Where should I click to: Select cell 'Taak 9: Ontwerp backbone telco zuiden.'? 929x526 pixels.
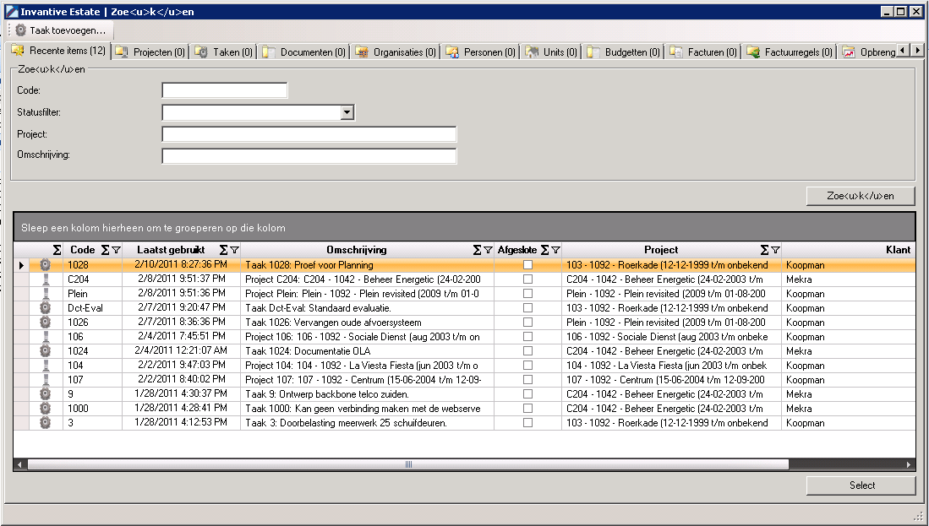coord(368,394)
